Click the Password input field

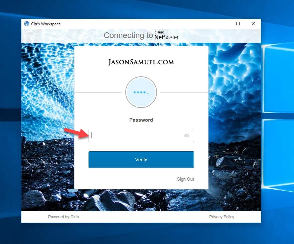pyautogui.click(x=141, y=135)
